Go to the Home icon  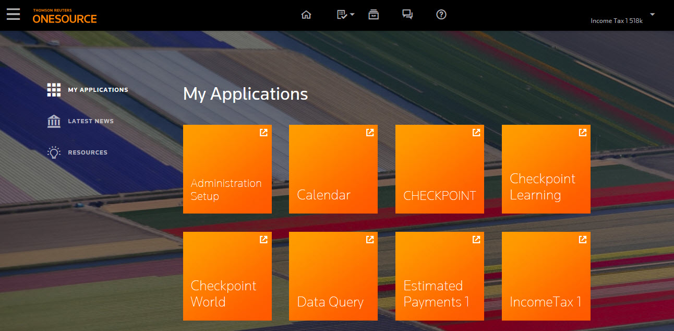click(306, 15)
